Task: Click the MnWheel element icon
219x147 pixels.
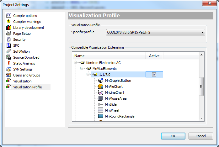Action: point(101,110)
